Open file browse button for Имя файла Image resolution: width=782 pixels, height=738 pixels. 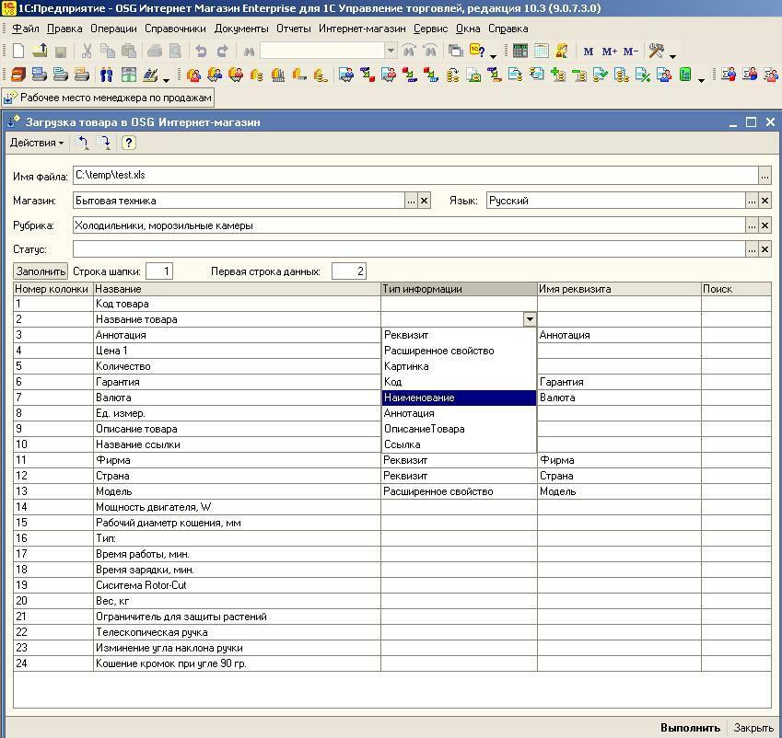point(764,175)
